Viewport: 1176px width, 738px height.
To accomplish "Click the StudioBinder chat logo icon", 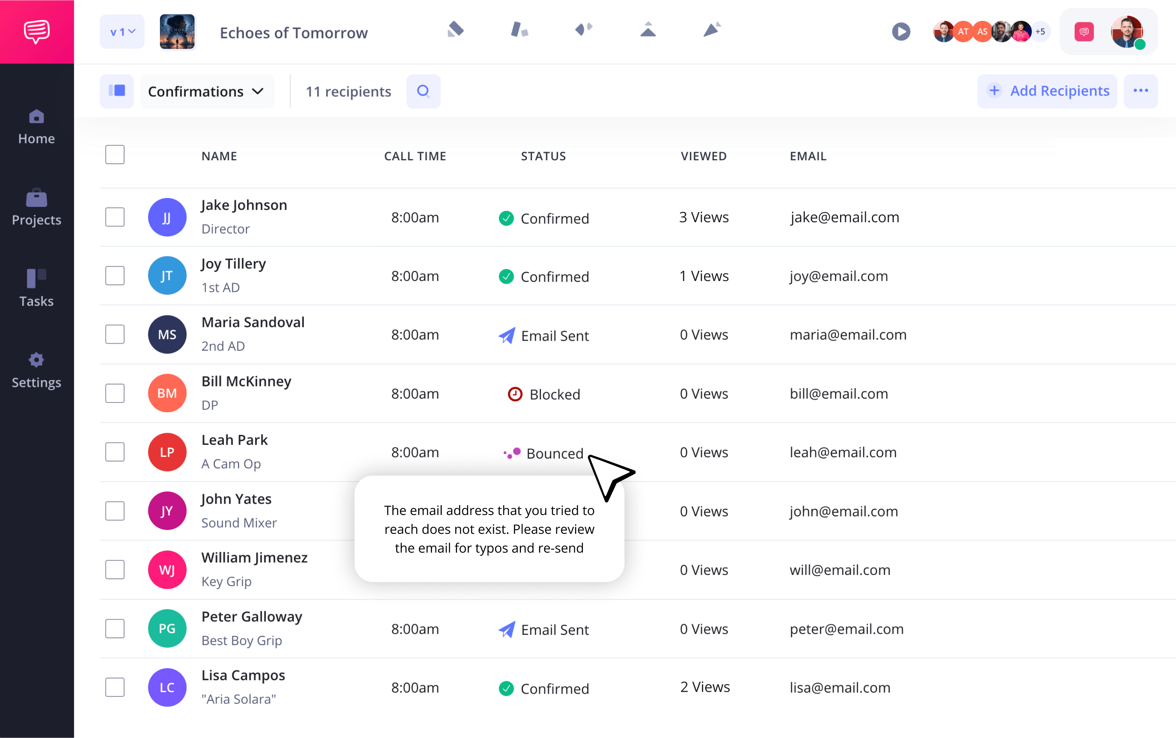I will [36, 32].
